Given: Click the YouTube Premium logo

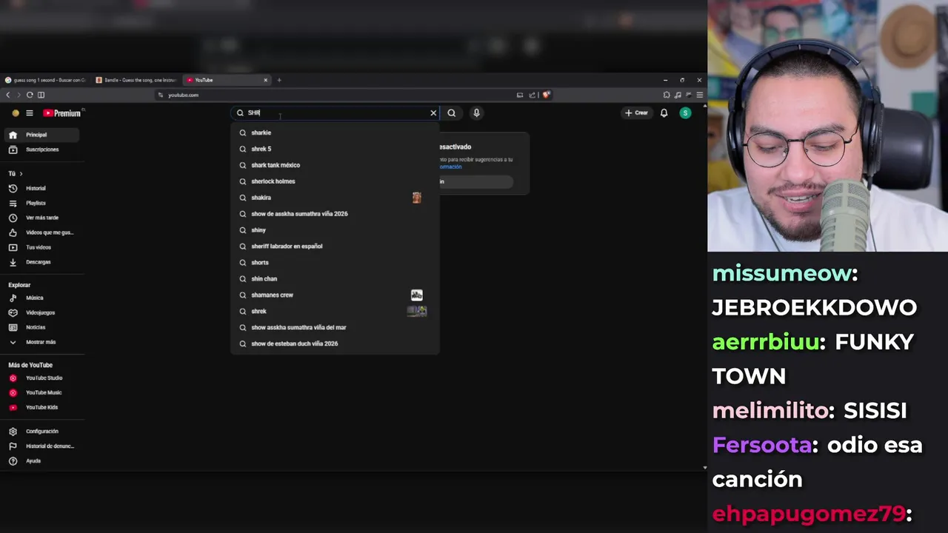Looking at the screenshot, I should (x=61, y=113).
